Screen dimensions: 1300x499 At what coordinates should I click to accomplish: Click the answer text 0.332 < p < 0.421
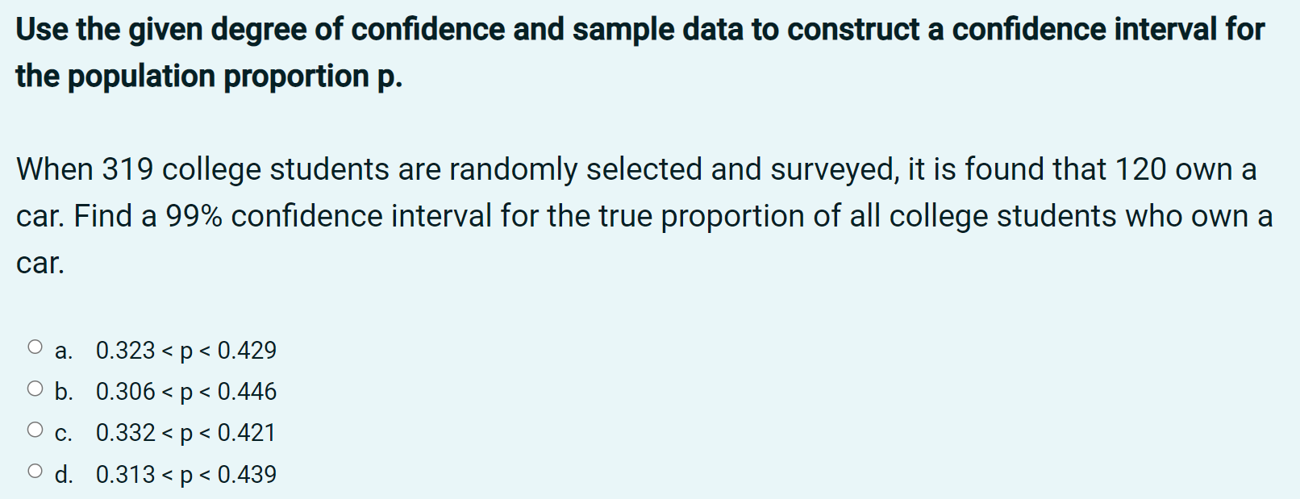185,432
